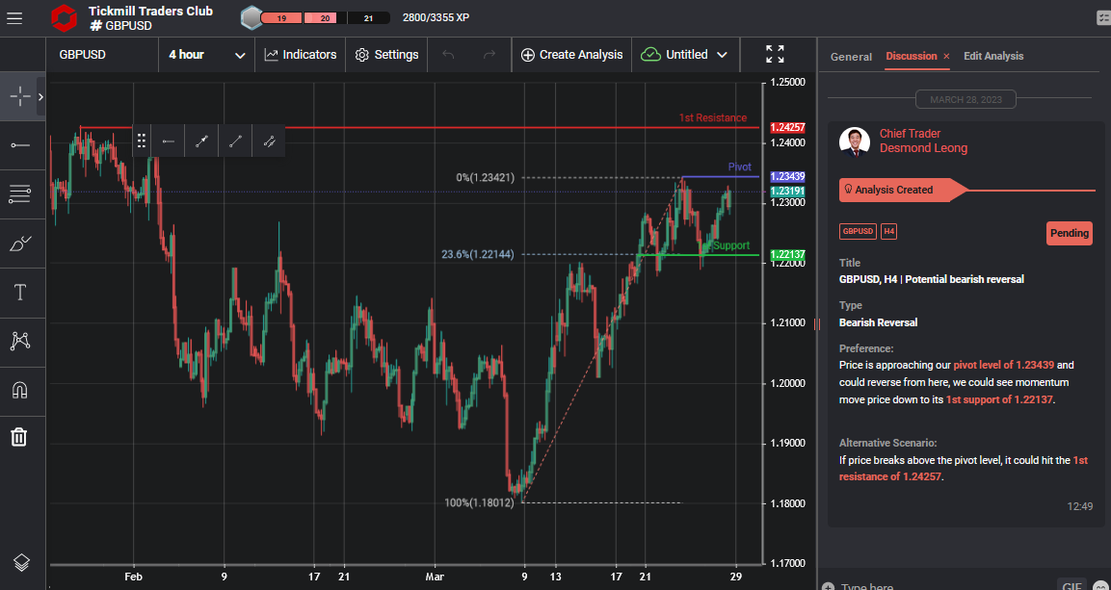The height and width of the screenshot is (590, 1111).
Task: Toggle fullscreen chart mode
Action: pos(775,55)
